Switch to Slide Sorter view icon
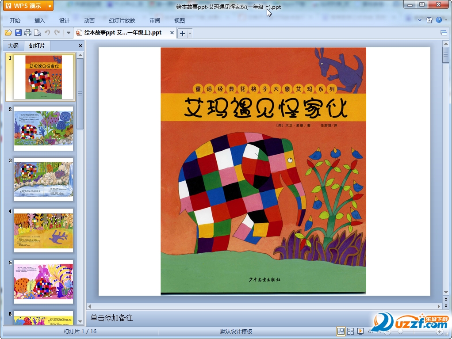Viewport: 452px width, 339px height. coord(350,331)
